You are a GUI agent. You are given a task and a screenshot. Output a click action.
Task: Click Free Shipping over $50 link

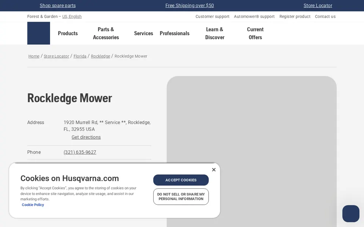click(190, 6)
